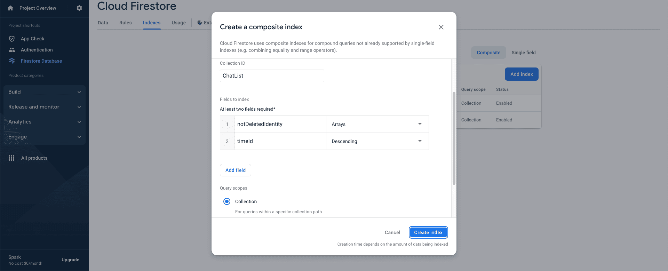Cancel the composite index dialog

(392, 232)
